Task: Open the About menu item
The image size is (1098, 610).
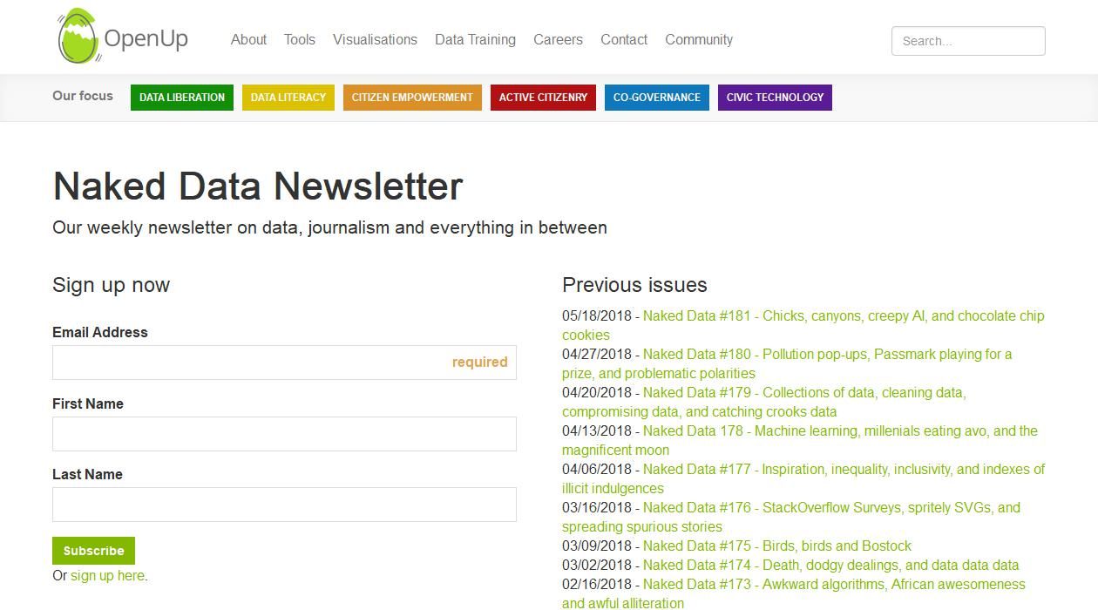Action: (248, 40)
